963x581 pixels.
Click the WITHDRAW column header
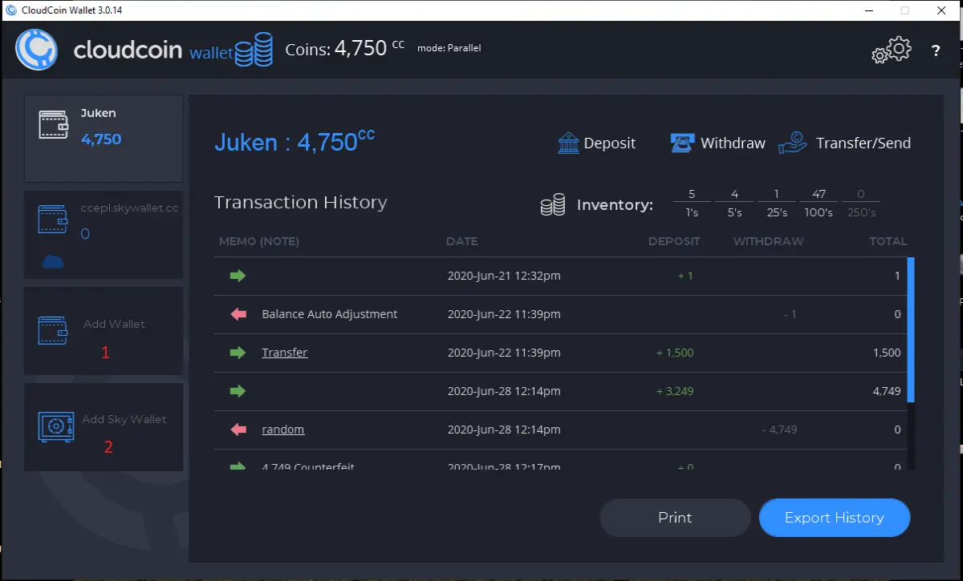pos(768,241)
